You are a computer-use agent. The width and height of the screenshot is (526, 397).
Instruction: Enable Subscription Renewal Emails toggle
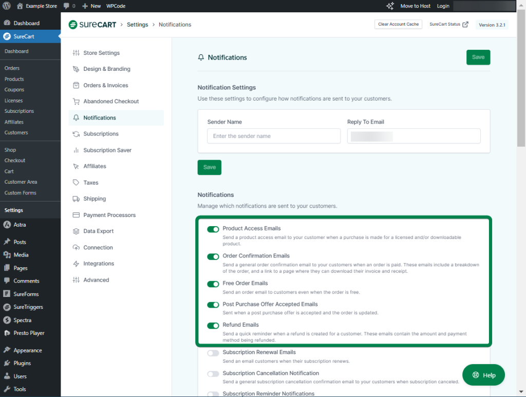coord(213,353)
